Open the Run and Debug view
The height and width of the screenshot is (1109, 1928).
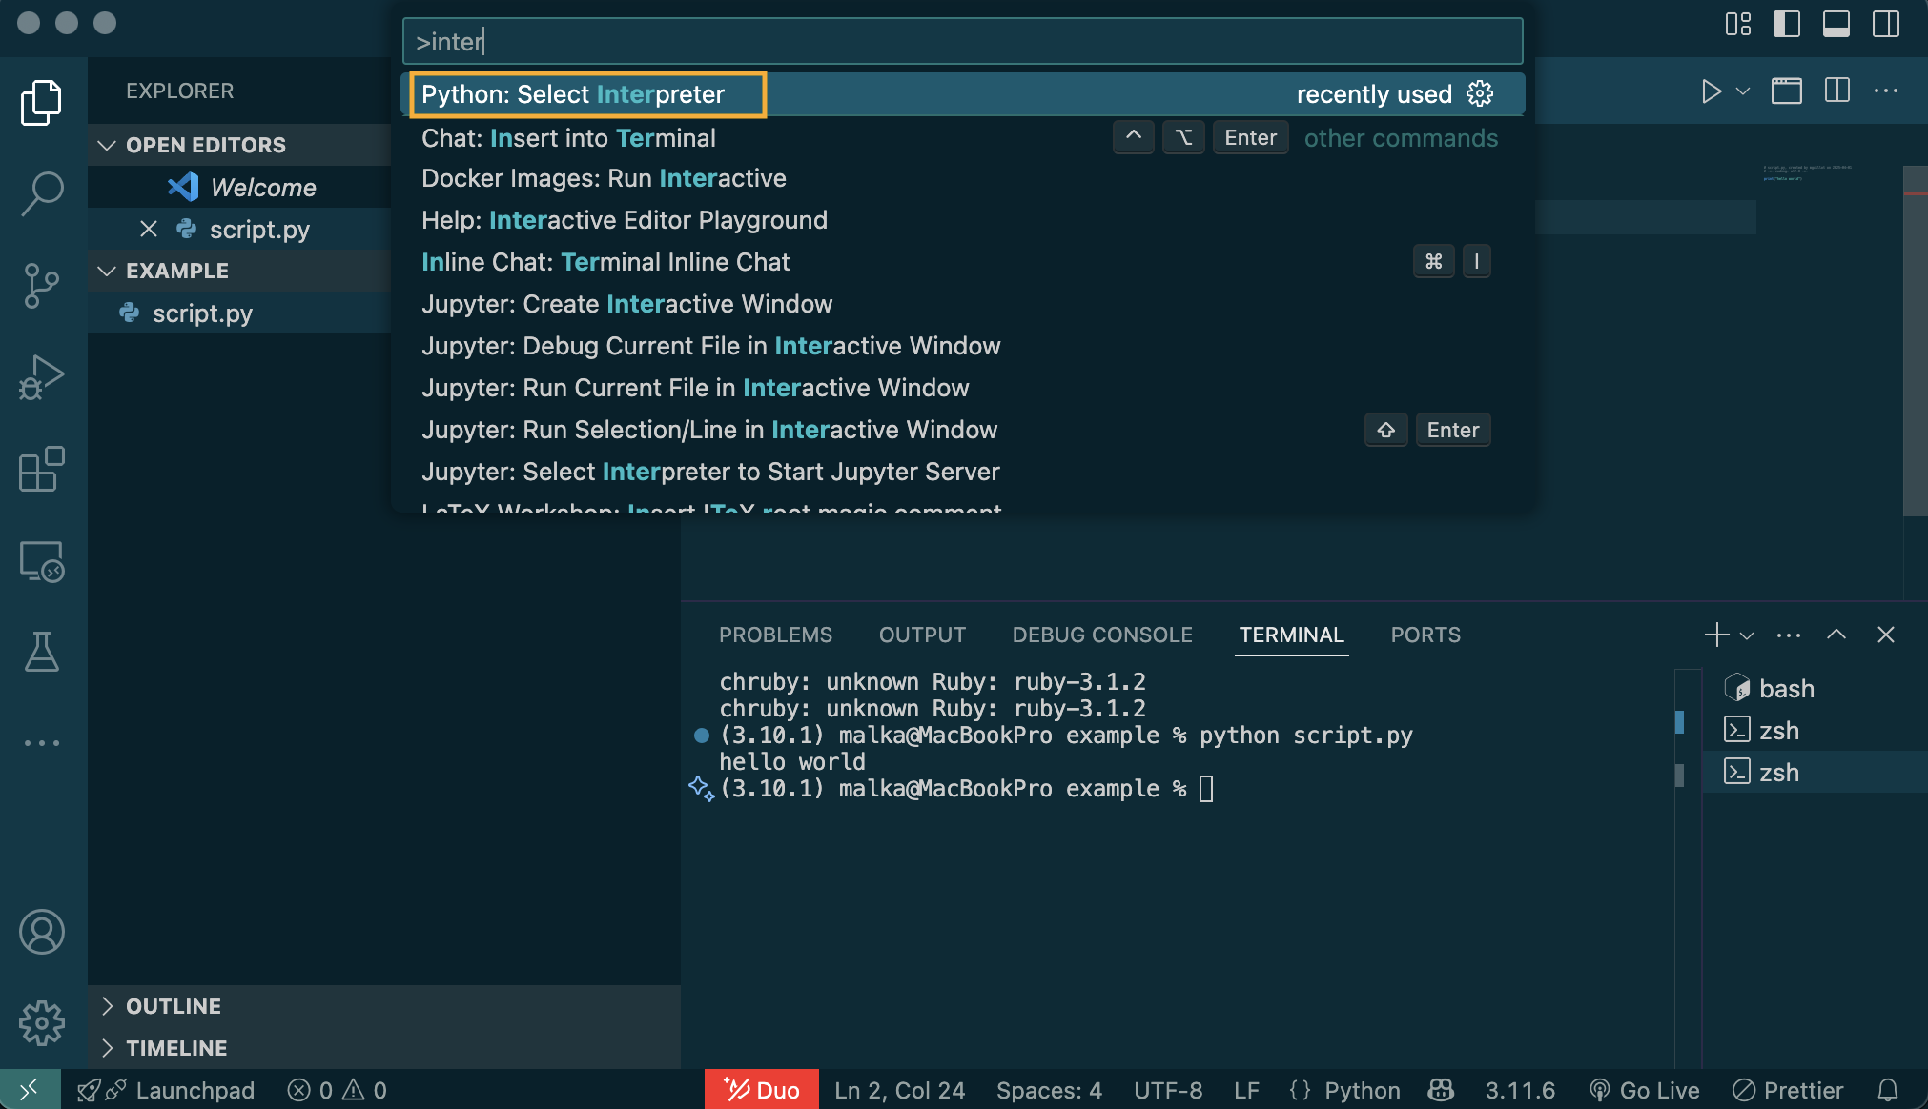click(42, 377)
